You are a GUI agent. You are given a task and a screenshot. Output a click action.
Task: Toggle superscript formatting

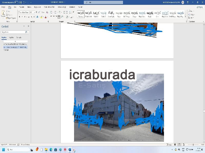(x=34, y=17)
